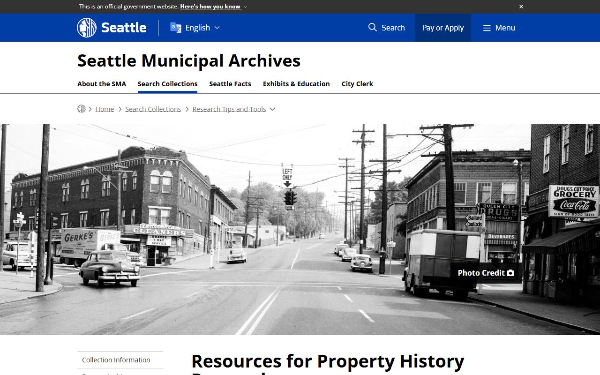Screen dimensions: 600x375
Task: Expand the English language dropdown
Action: pos(217,28)
